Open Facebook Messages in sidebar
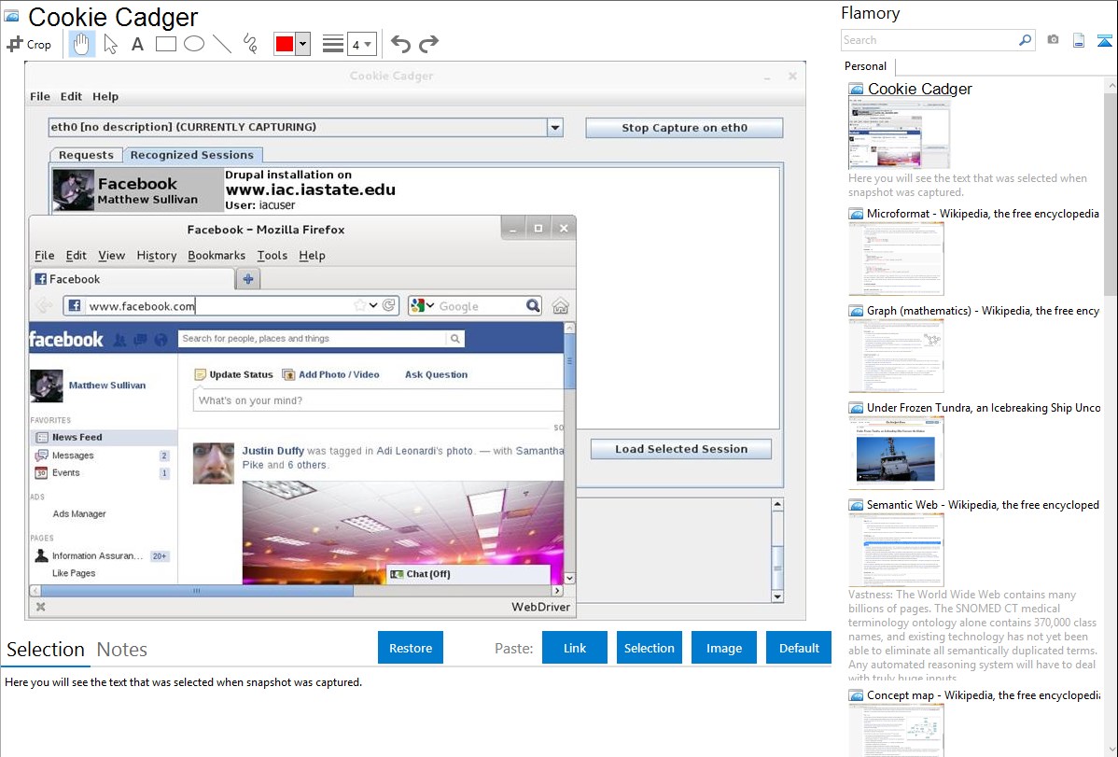 (x=73, y=456)
